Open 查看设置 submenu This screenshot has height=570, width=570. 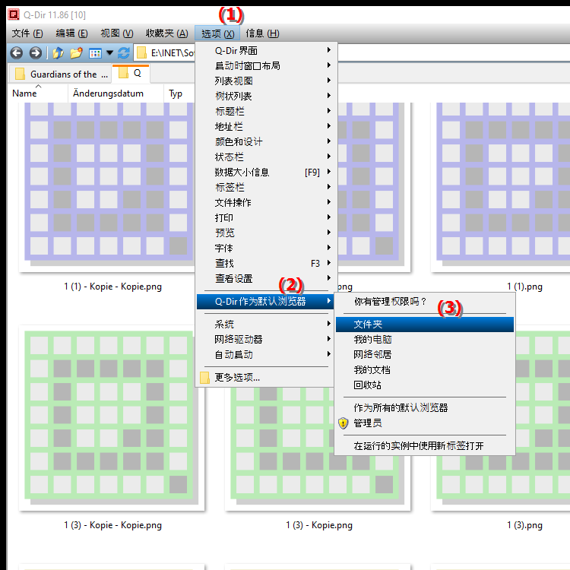pos(267,278)
